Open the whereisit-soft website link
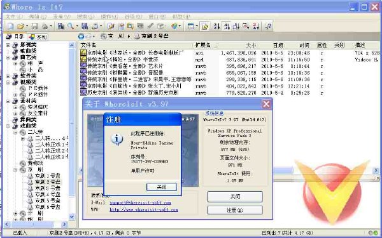Image resolution: width=382 pixels, height=238 pixels. (x=144, y=209)
